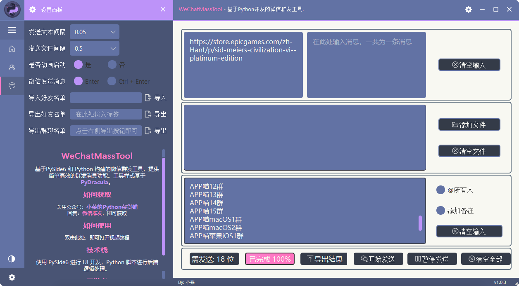This screenshot has height=286, width=519.
Task: Close the 设置面板 settings panel
Action: (163, 9)
